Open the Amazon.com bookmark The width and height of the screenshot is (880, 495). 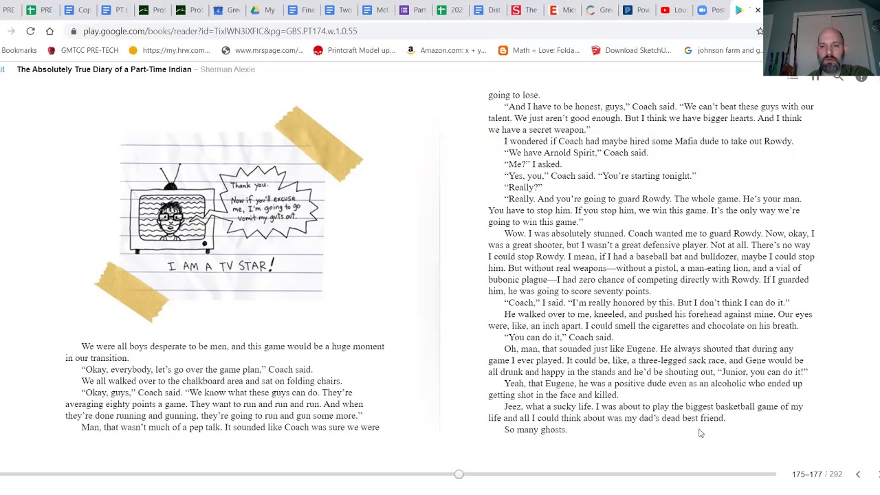tap(447, 50)
